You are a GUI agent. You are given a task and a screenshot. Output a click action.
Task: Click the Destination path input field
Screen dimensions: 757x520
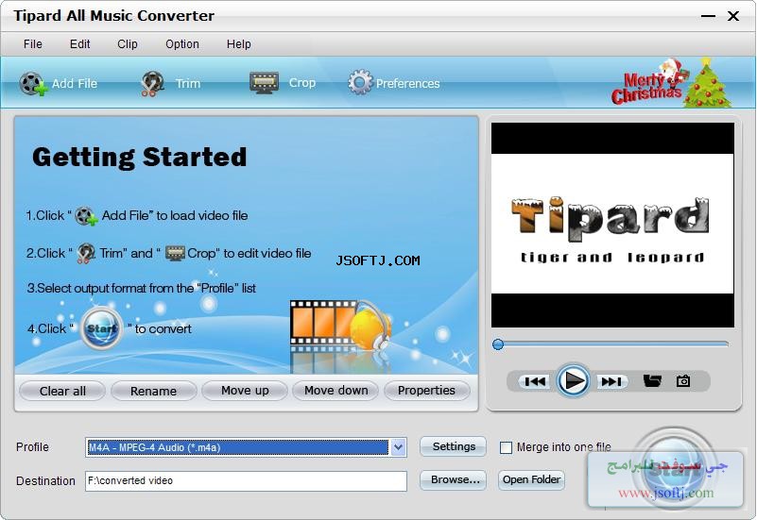tap(247, 481)
